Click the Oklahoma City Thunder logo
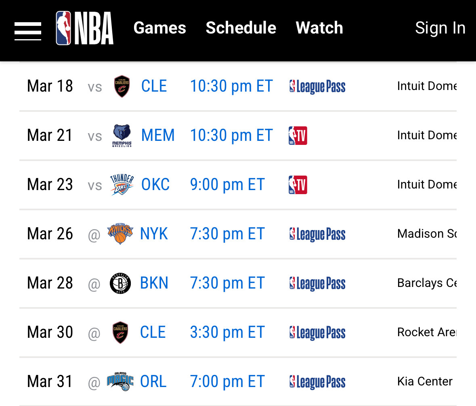This screenshot has height=406, width=476. [x=122, y=185]
